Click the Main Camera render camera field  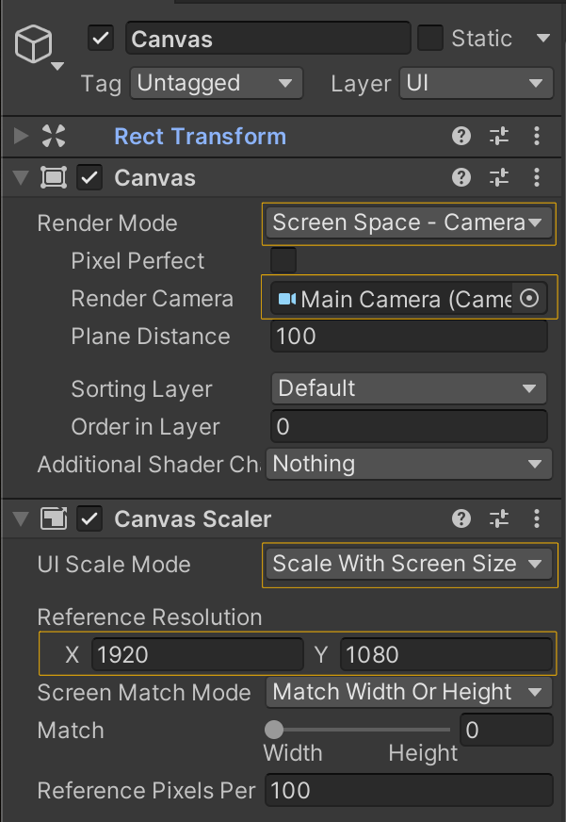tap(394, 299)
